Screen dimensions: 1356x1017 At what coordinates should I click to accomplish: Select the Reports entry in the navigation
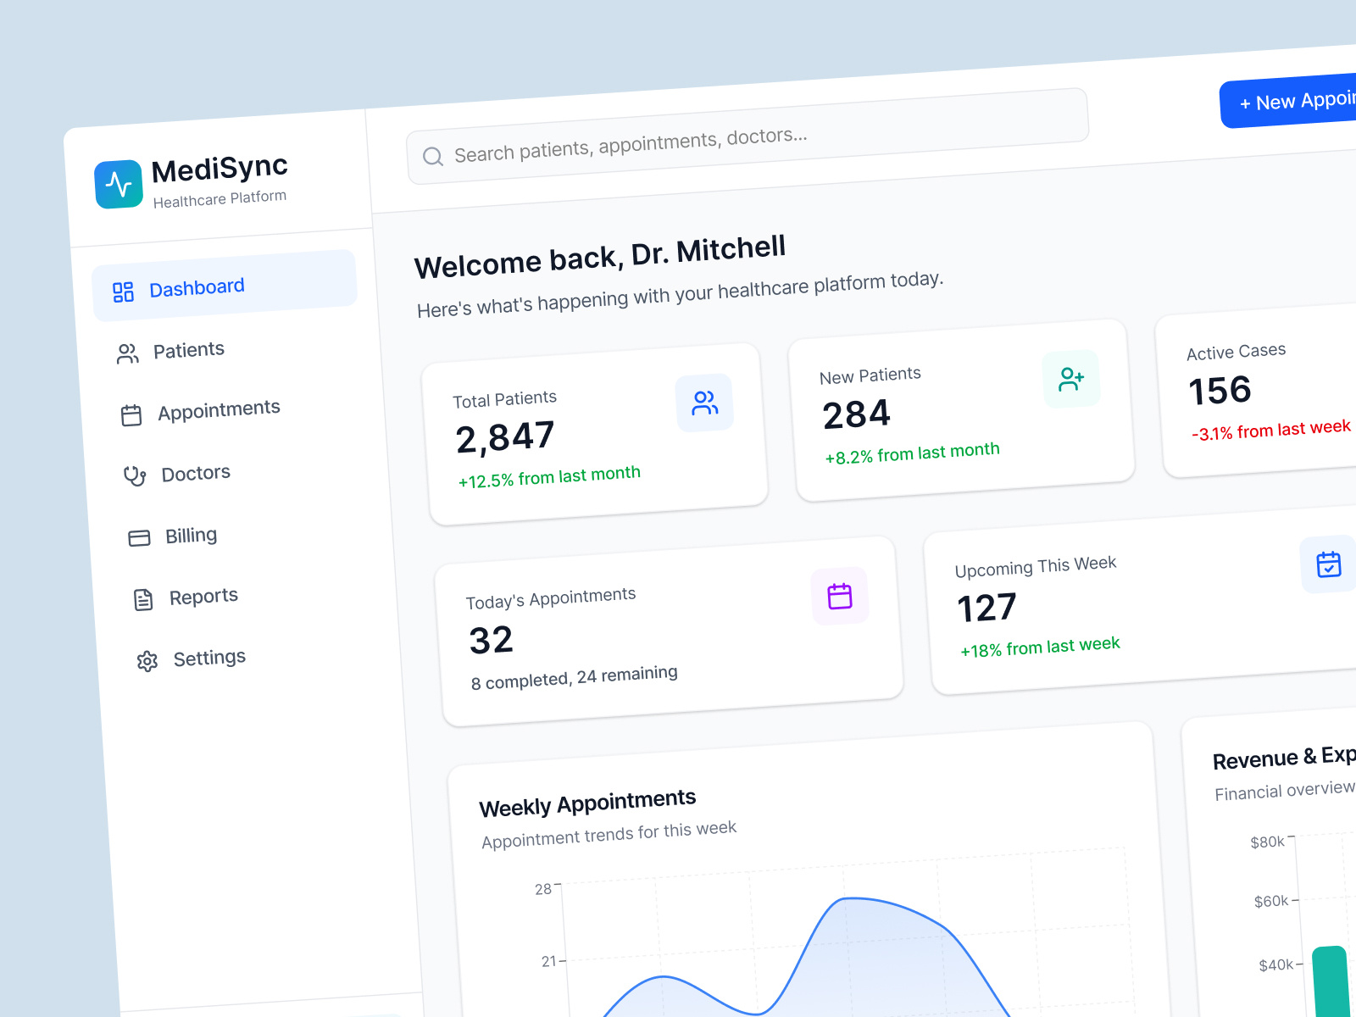tap(203, 596)
